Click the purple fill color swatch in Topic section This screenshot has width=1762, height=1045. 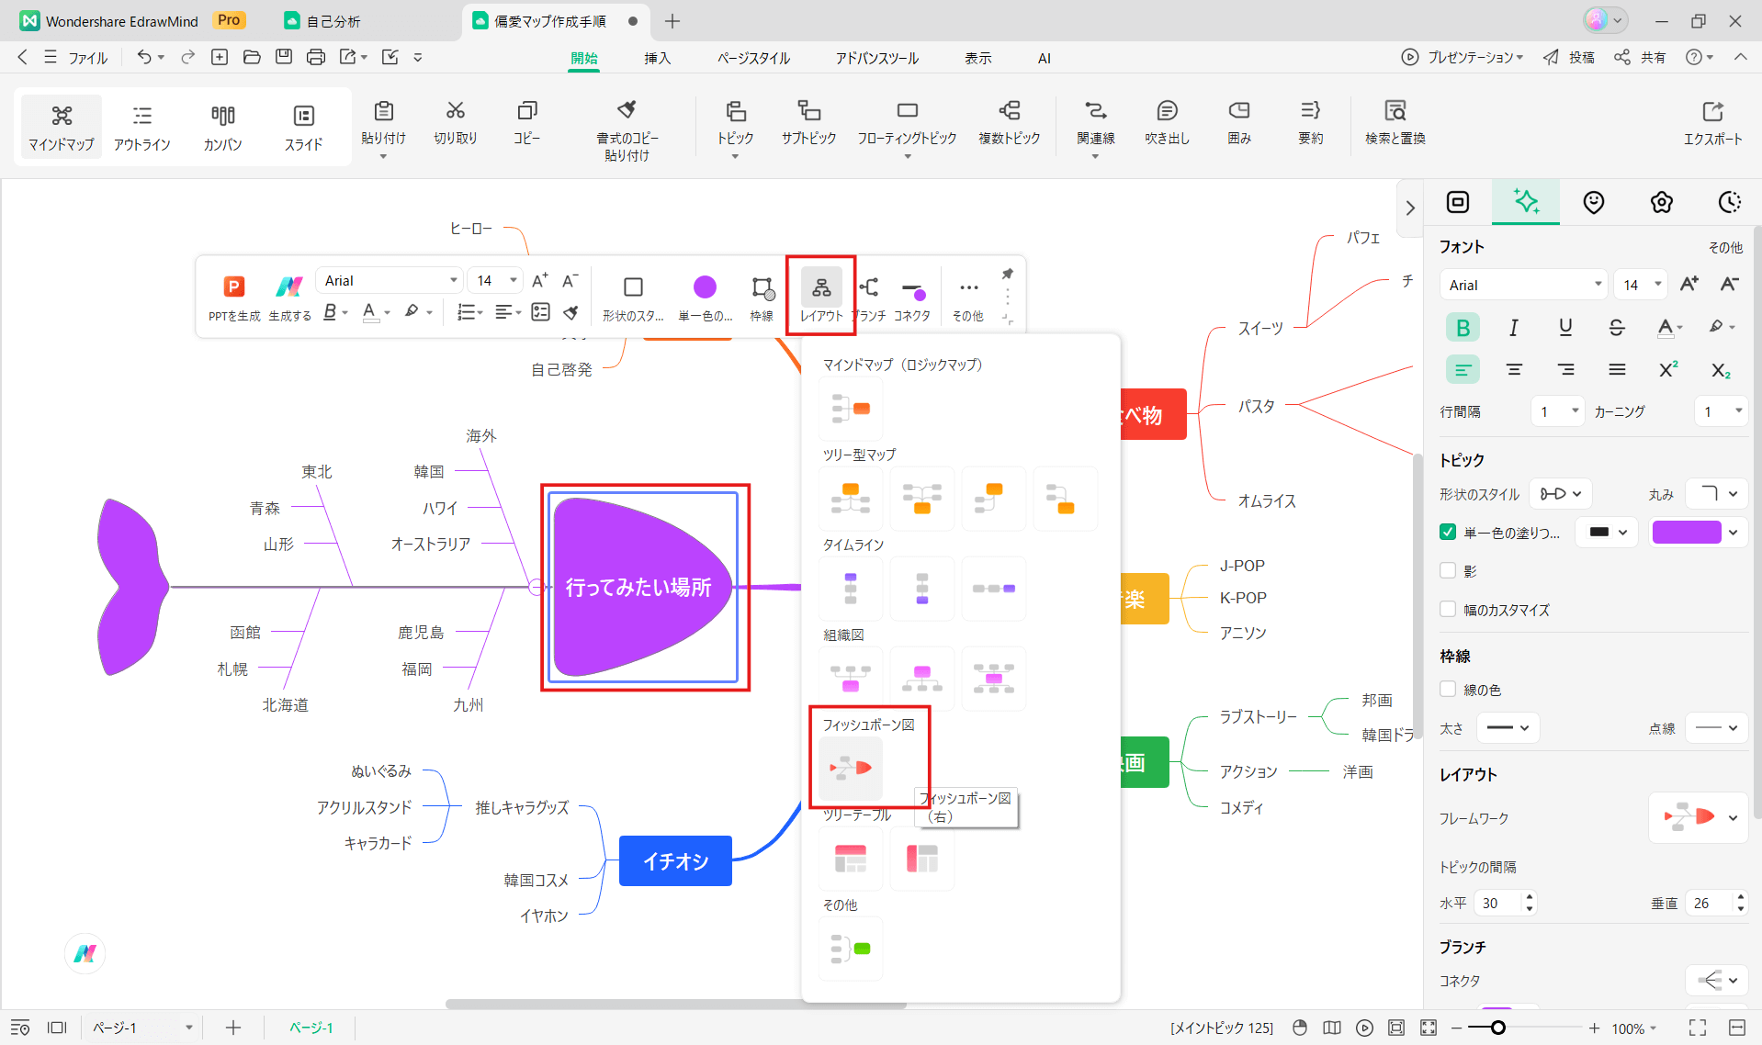(1686, 533)
